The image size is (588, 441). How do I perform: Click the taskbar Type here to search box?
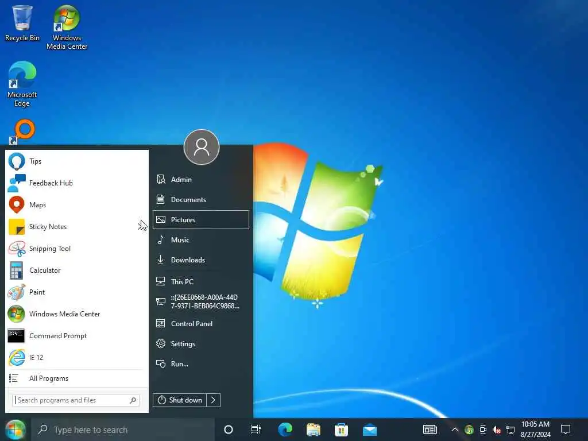coord(123,430)
